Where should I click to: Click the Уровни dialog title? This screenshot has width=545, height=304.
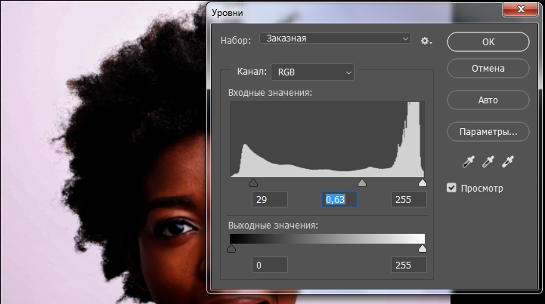[228, 13]
